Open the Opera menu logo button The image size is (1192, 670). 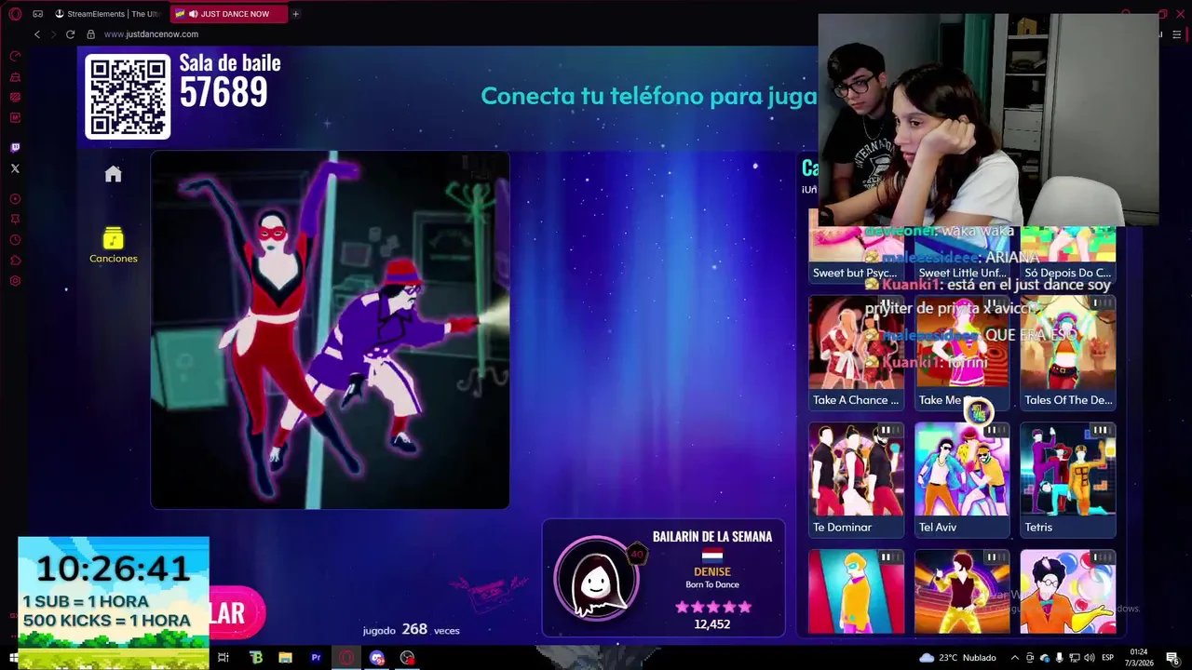click(x=15, y=14)
